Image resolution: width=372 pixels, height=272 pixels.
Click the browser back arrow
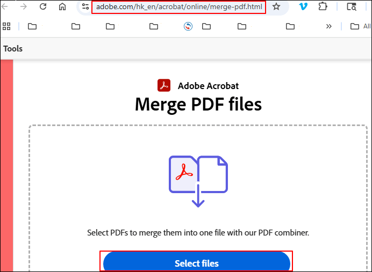(x=4, y=6)
